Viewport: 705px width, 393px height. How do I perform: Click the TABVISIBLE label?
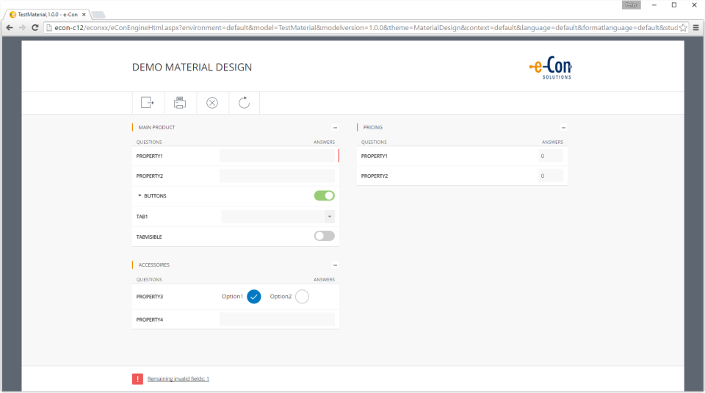[x=149, y=237]
